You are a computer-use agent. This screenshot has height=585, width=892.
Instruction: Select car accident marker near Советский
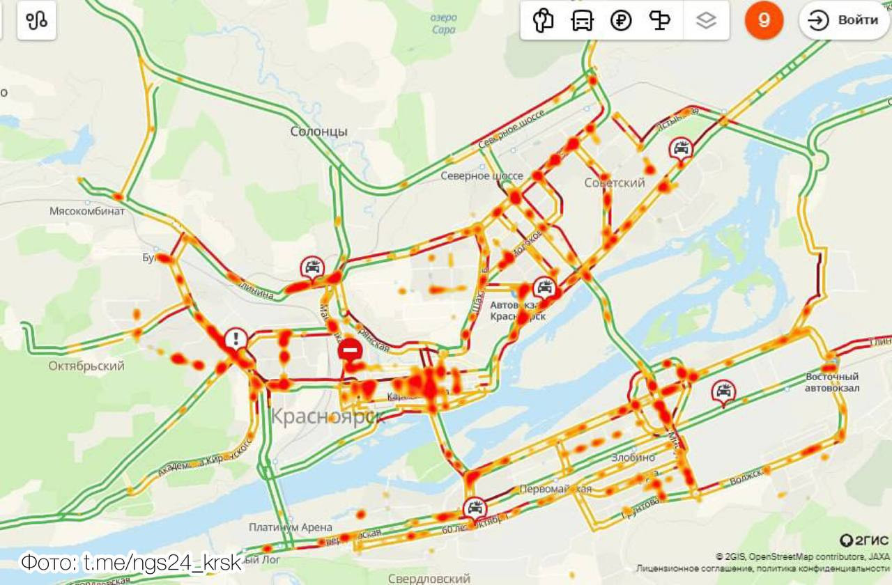click(x=681, y=150)
